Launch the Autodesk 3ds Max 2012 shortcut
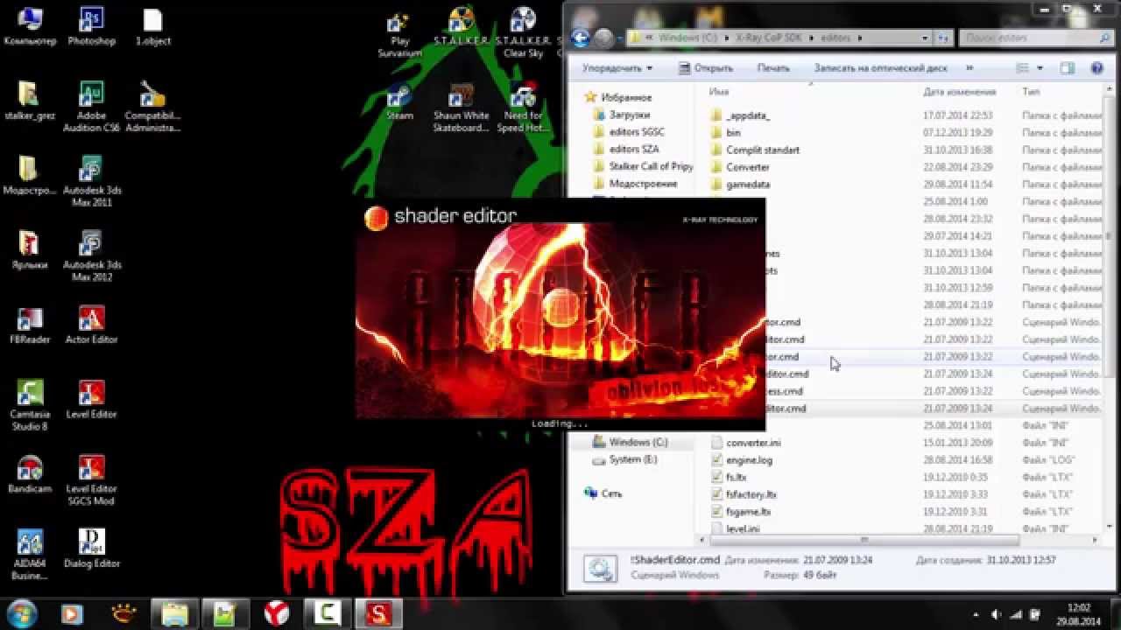 click(x=91, y=255)
